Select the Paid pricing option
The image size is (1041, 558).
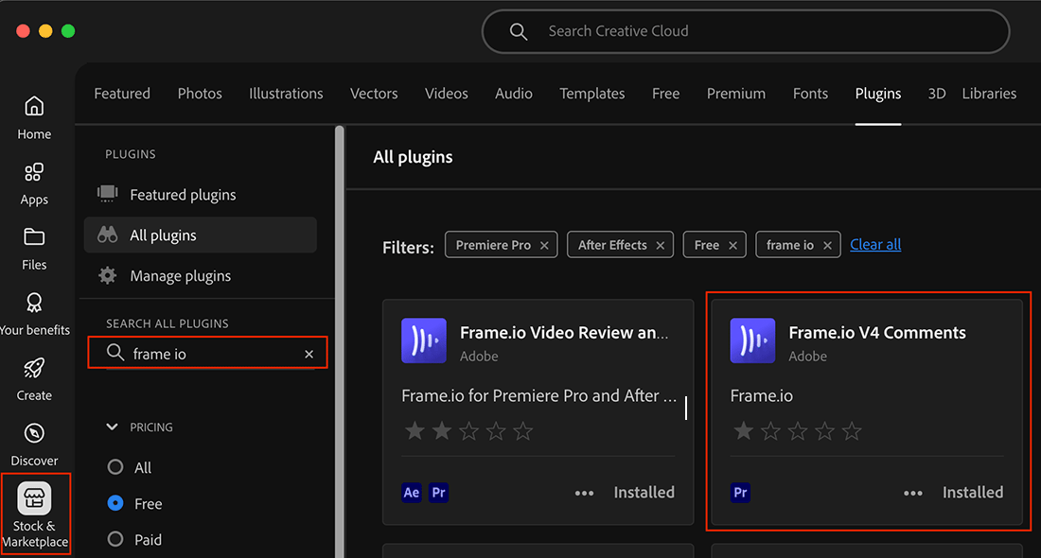115,539
